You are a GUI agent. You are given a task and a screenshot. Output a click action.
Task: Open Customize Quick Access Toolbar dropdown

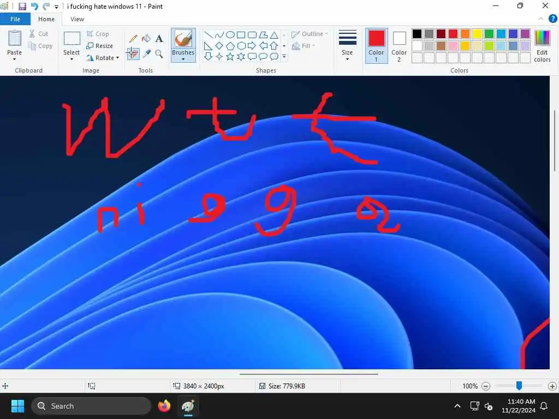56,7
